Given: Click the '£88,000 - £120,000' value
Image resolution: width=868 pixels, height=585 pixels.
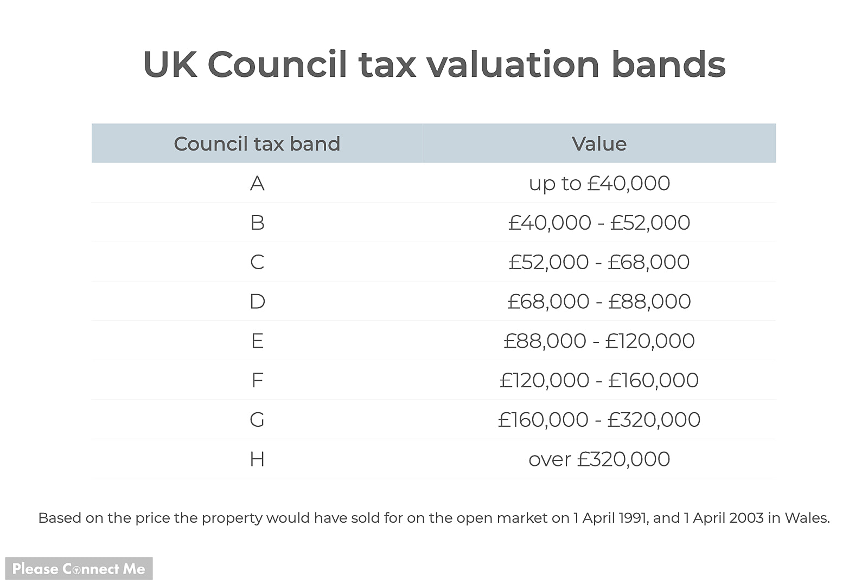Looking at the screenshot, I should [x=599, y=341].
